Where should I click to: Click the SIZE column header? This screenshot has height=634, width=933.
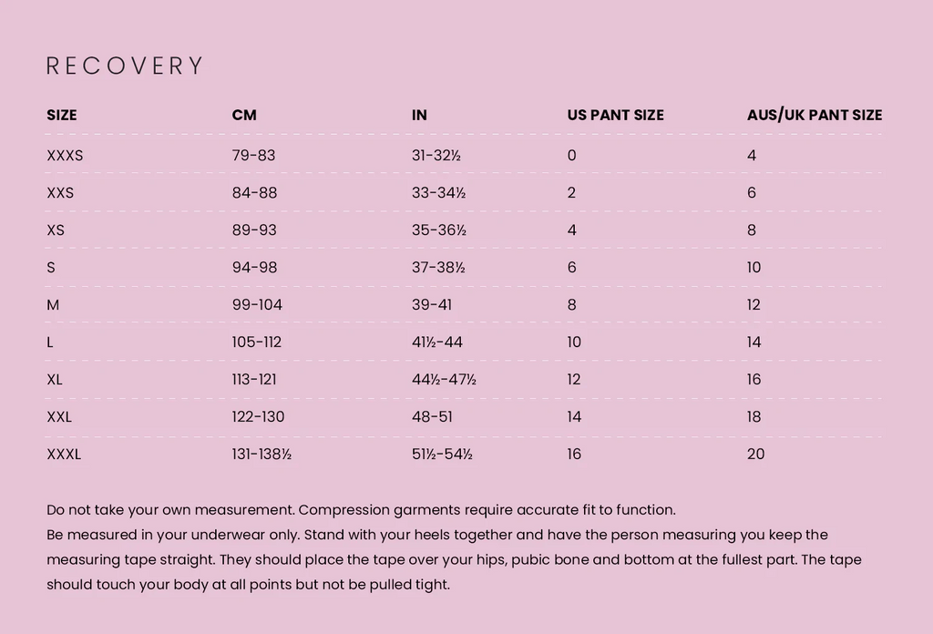tap(62, 115)
